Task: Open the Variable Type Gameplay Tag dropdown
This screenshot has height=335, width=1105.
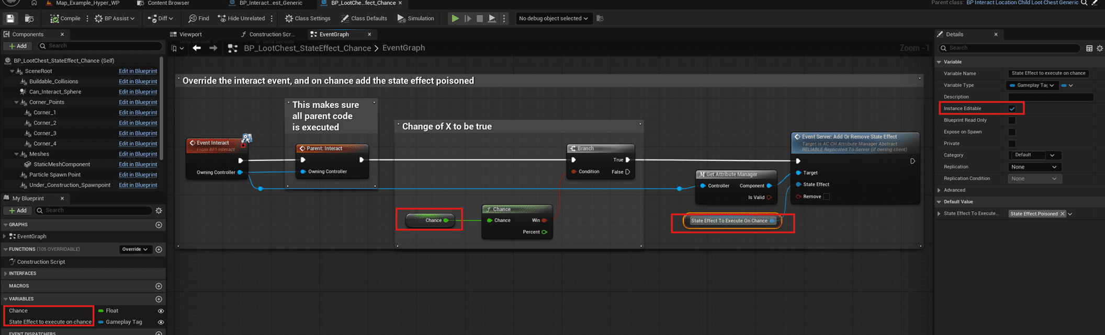Action: point(1032,85)
